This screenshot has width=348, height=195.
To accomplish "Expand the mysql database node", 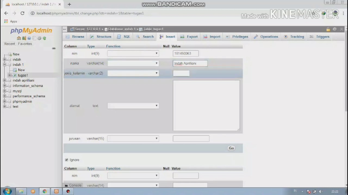I will click(x=5, y=91).
